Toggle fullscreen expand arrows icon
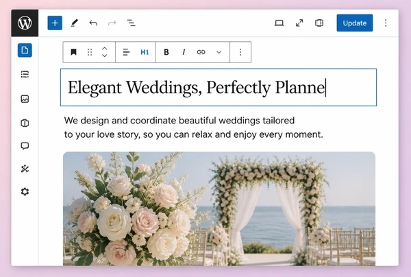 [299, 23]
